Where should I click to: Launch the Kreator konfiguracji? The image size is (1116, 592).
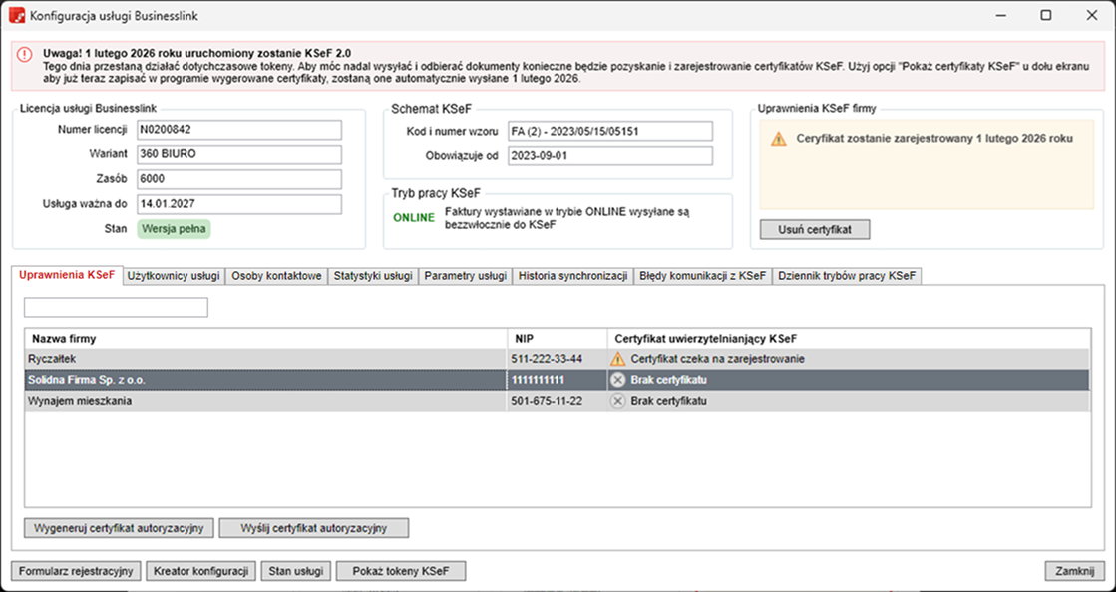199,571
